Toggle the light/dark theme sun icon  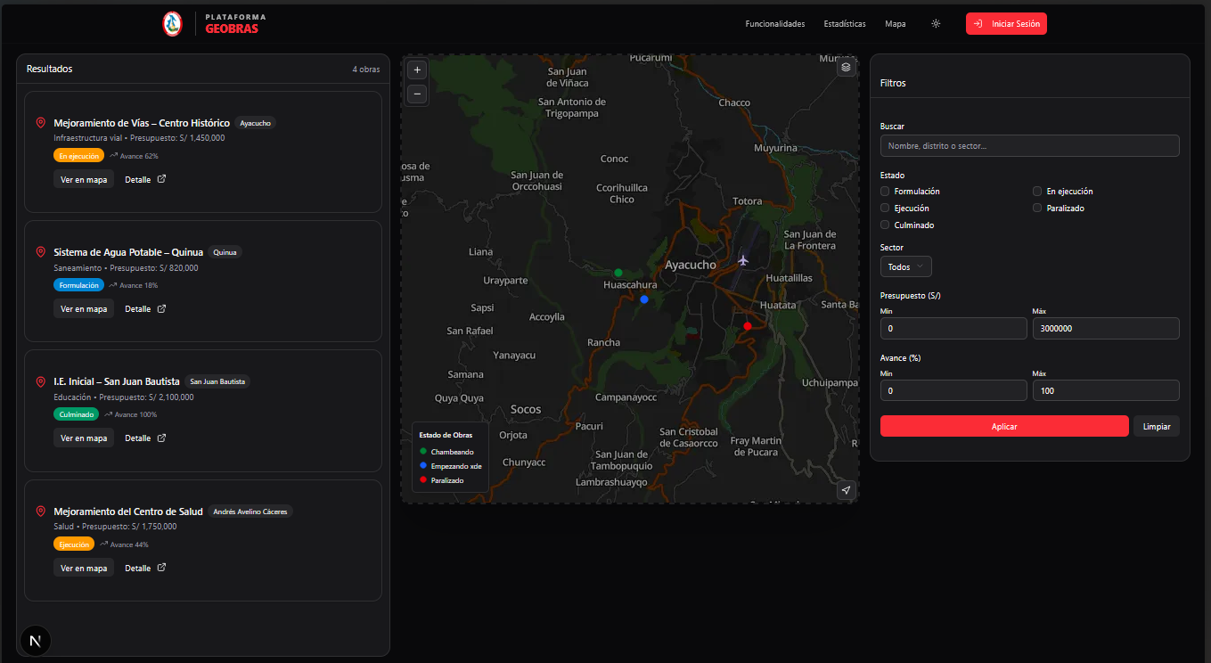pos(936,24)
